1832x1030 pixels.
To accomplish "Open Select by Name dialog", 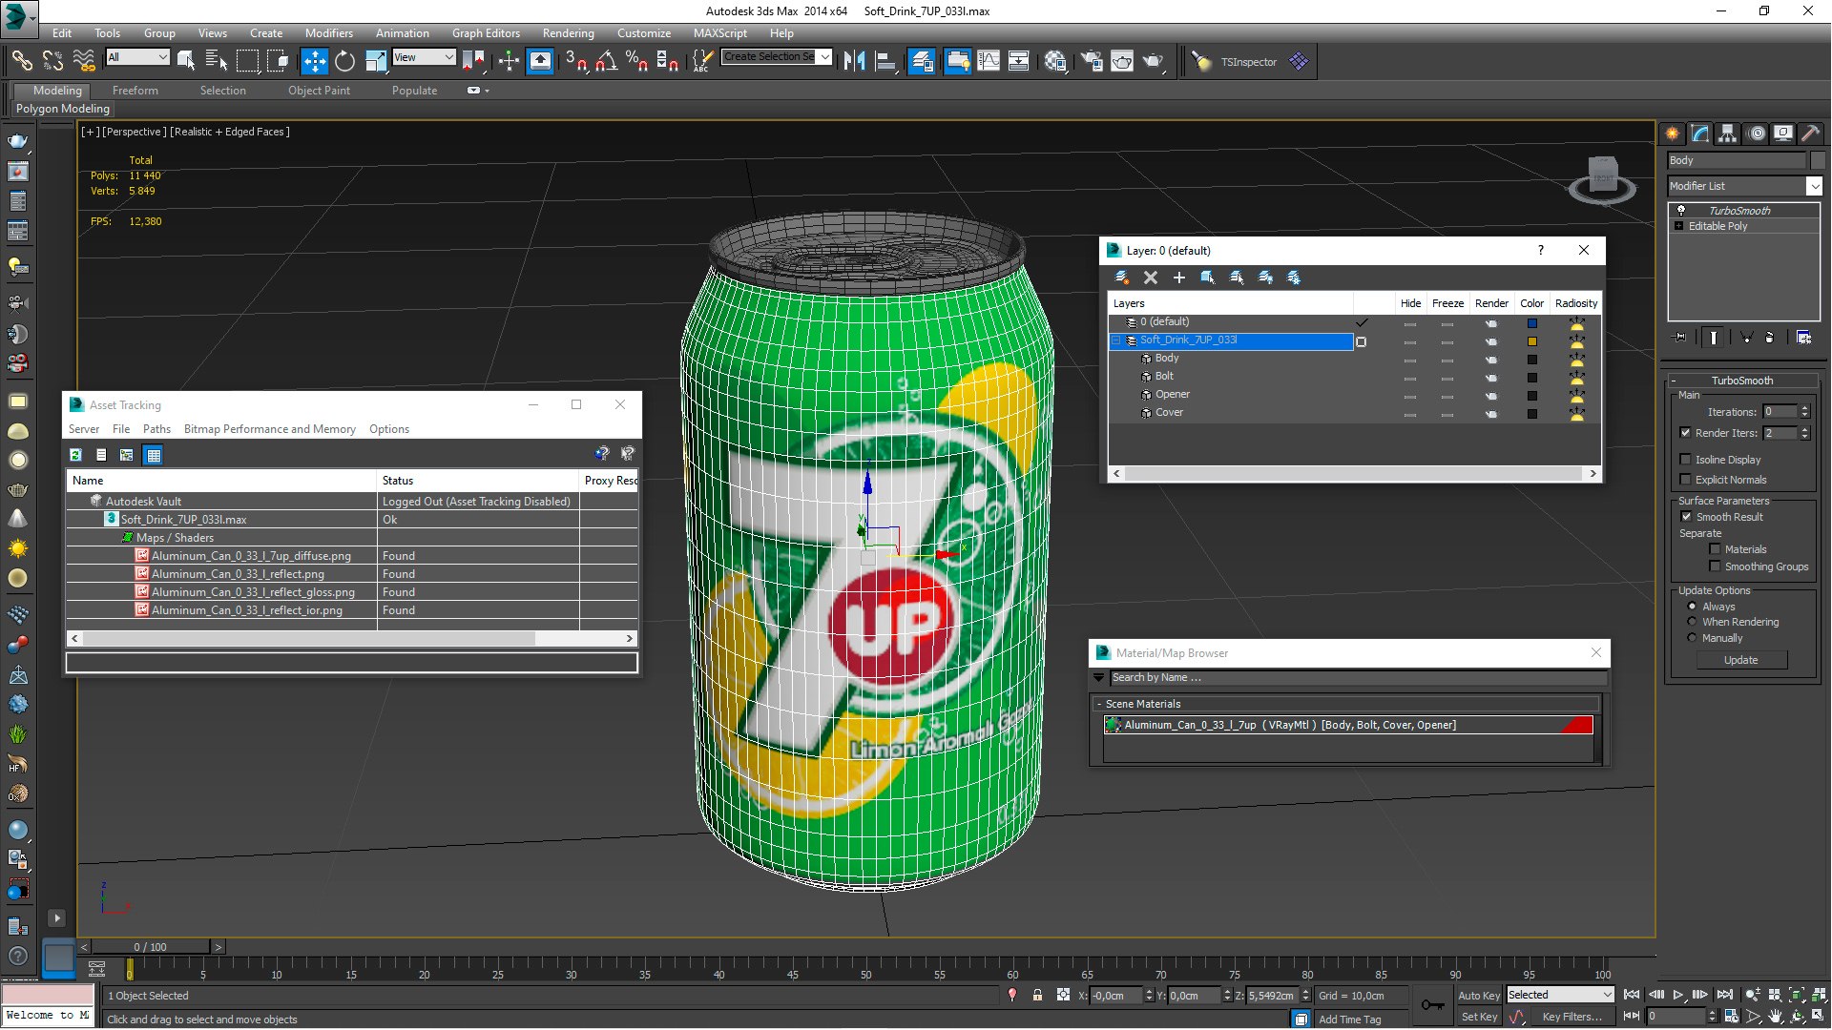I will click(x=217, y=61).
